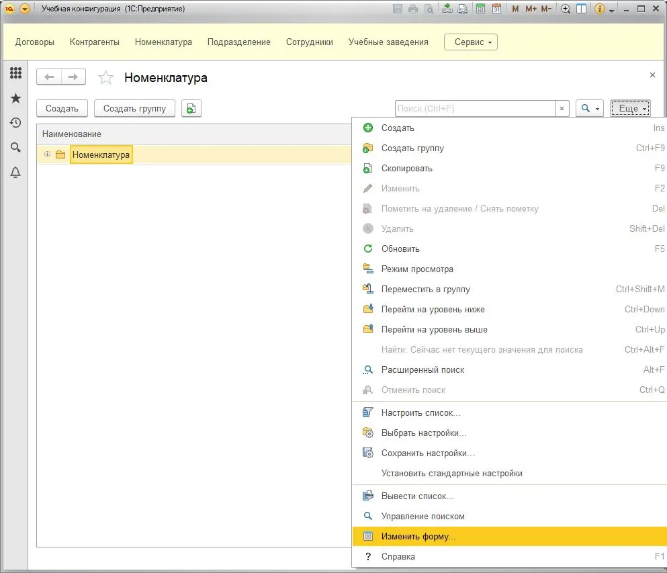This screenshot has width=667, height=573.
Task: Choose Управление поиском menu item
Action: click(510, 517)
